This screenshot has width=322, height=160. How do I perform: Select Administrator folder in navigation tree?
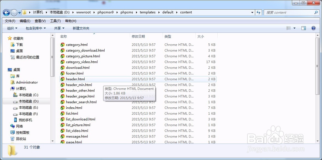point(27,82)
